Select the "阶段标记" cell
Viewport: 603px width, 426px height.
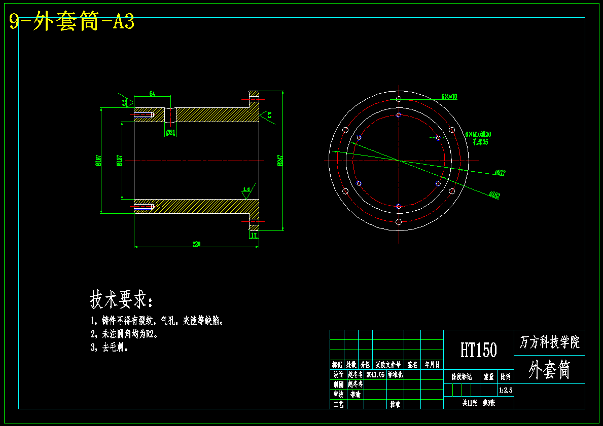click(x=462, y=377)
